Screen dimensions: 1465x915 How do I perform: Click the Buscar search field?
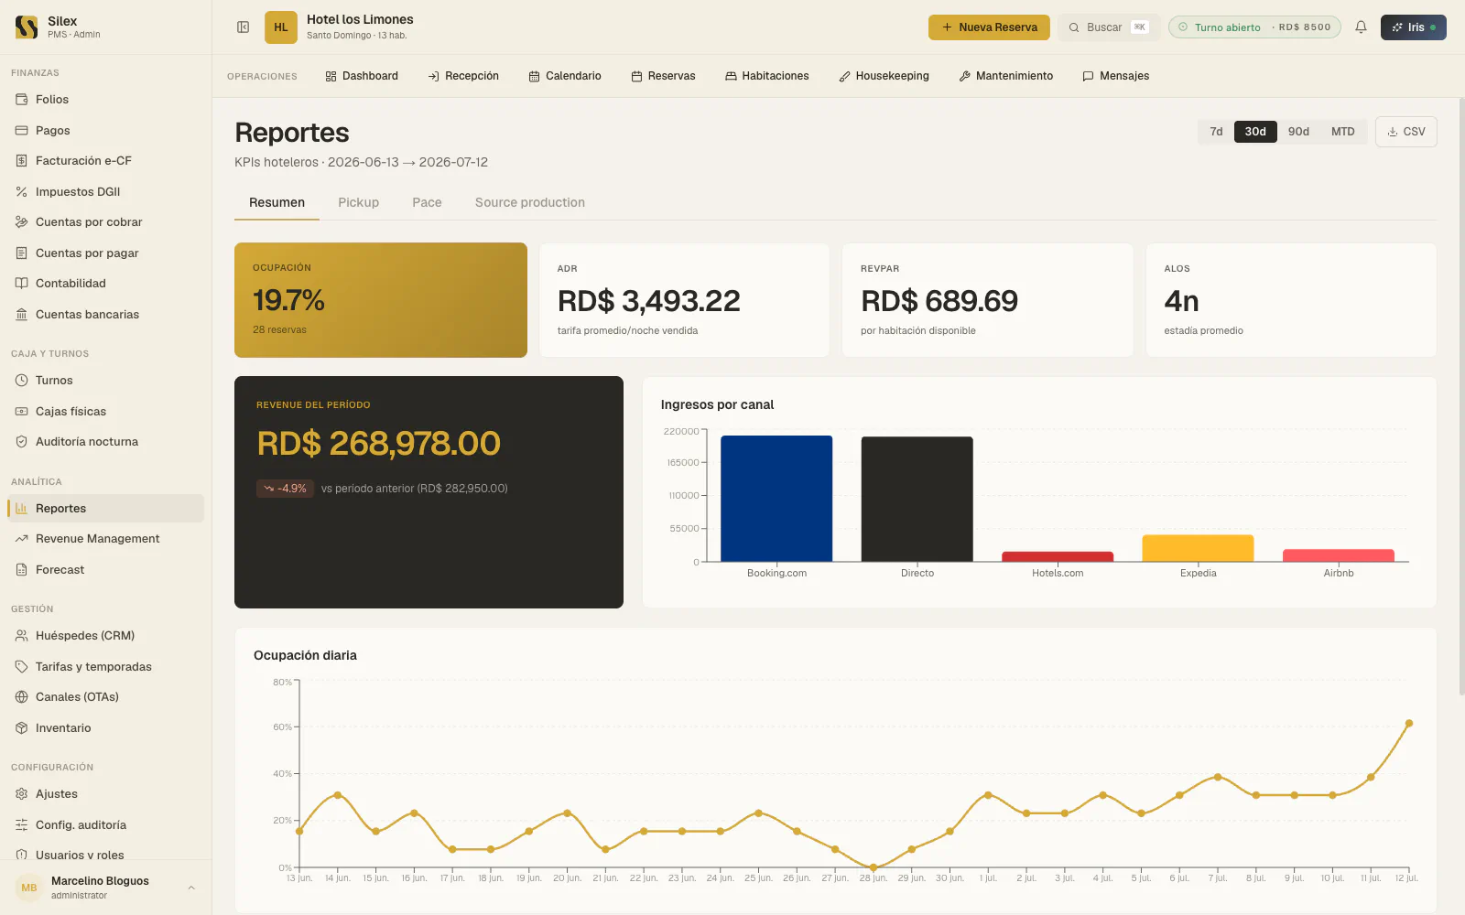click(x=1108, y=27)
